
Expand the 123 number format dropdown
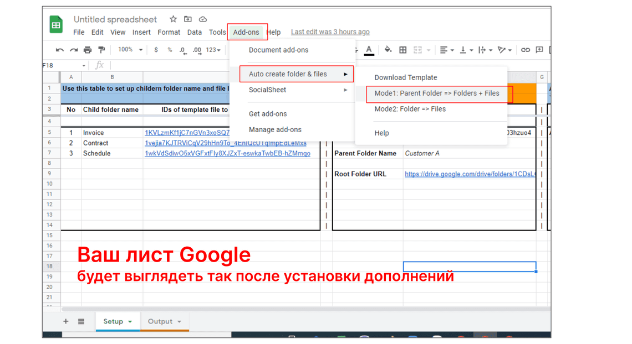[x=213, y=50]
